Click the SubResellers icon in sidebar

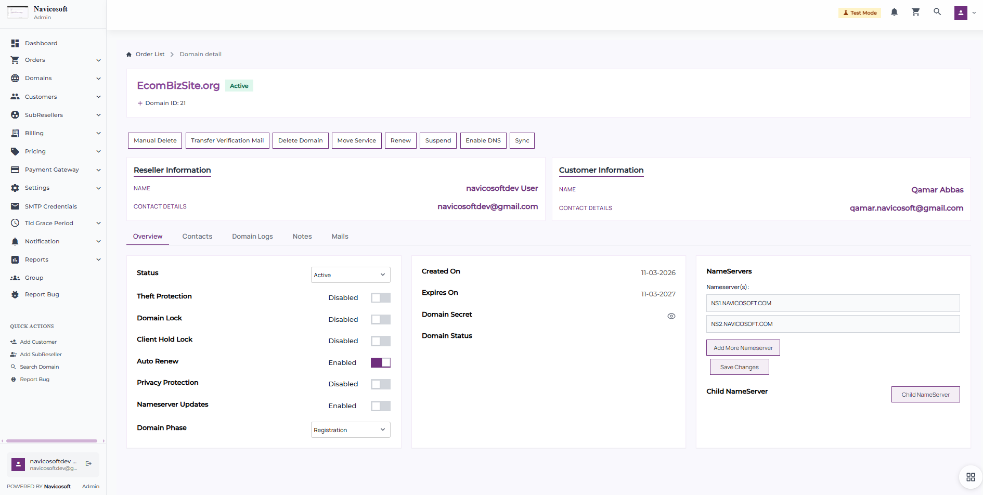pos(15,115)
